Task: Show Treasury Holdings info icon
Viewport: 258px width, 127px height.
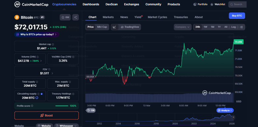Action: [73, 94]
